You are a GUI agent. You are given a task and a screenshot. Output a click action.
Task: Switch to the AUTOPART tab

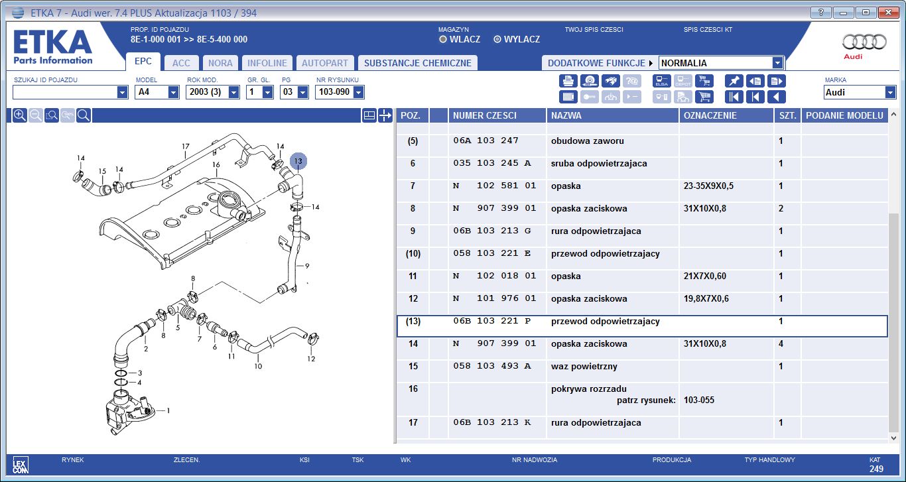click(325, 63)
